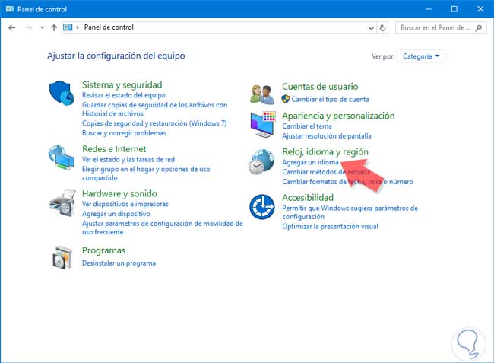This screenshot has width=494, height=363.
Task: Open Elegir grupo en el hogar link
Action: (146, 174)
